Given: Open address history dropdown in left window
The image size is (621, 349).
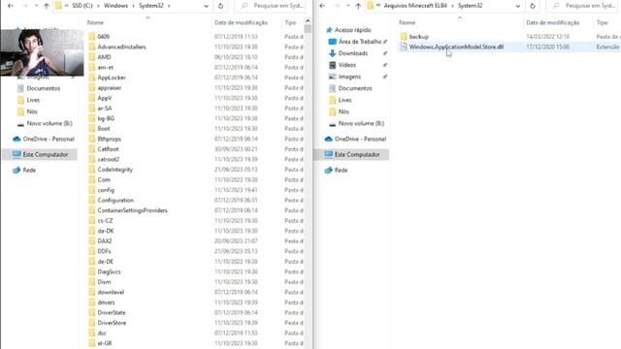Looking at the screenshot, I should point(206,6).
